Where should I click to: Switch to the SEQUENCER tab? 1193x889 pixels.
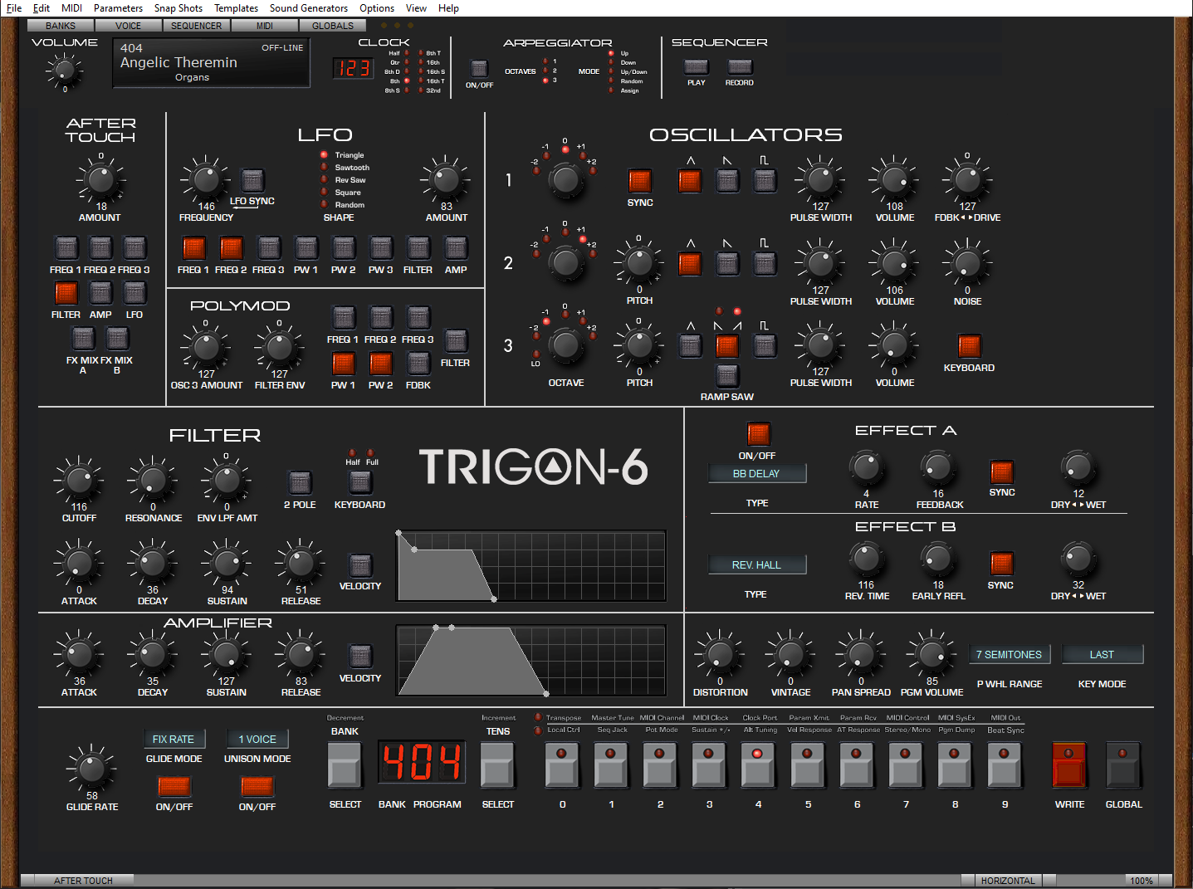(x=196, y=26)
